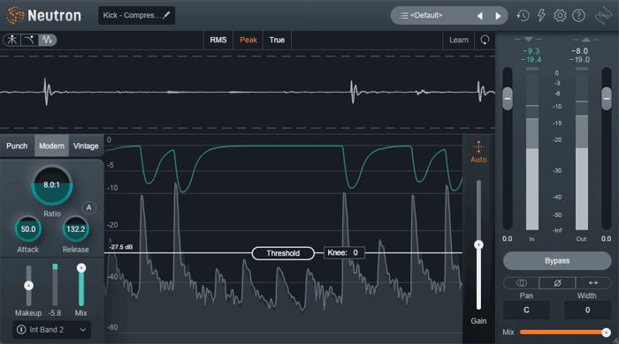
Task: Open the preset list icon beside <Default>
Action: 404,15
